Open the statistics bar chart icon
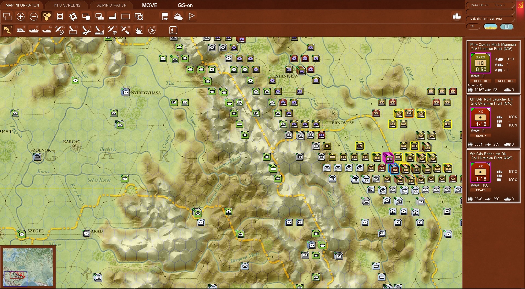This screenshot has width=525, height=289. point(456,16)
